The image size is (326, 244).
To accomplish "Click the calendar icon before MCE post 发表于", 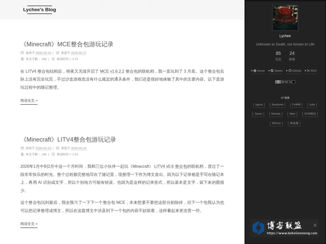I will [22, 53].
